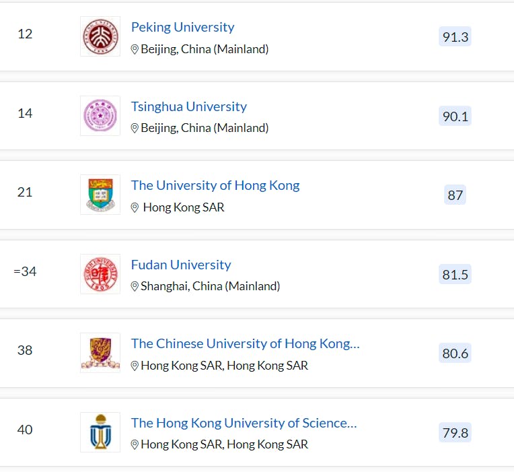Open The Hong Kong University of Science link
This screenshot has height=472, width=514.
(x=244, y=423)
